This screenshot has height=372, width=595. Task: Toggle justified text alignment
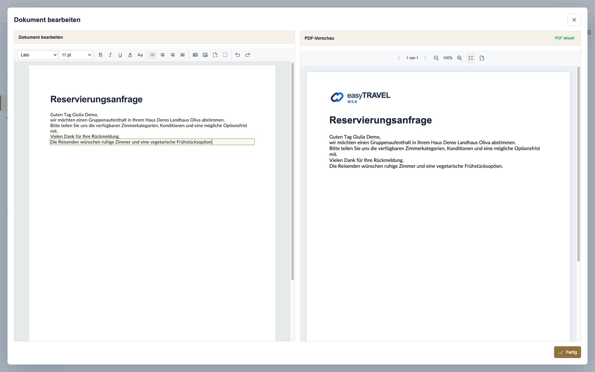(183, 55)
